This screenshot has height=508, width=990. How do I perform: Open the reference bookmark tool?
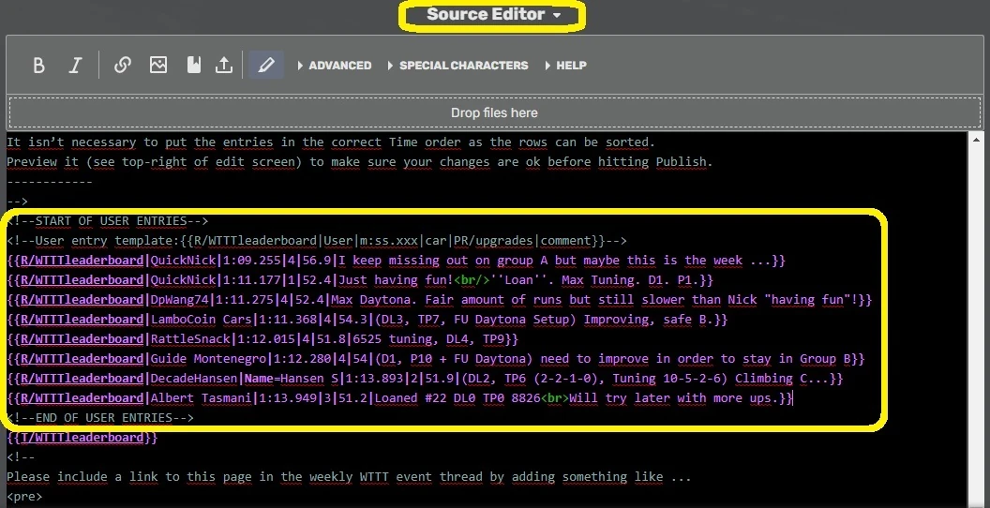194,65
